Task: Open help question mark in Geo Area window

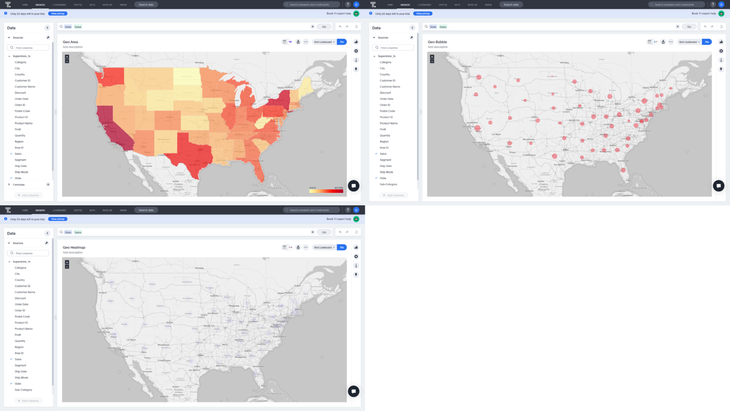Action: [348, 5]
